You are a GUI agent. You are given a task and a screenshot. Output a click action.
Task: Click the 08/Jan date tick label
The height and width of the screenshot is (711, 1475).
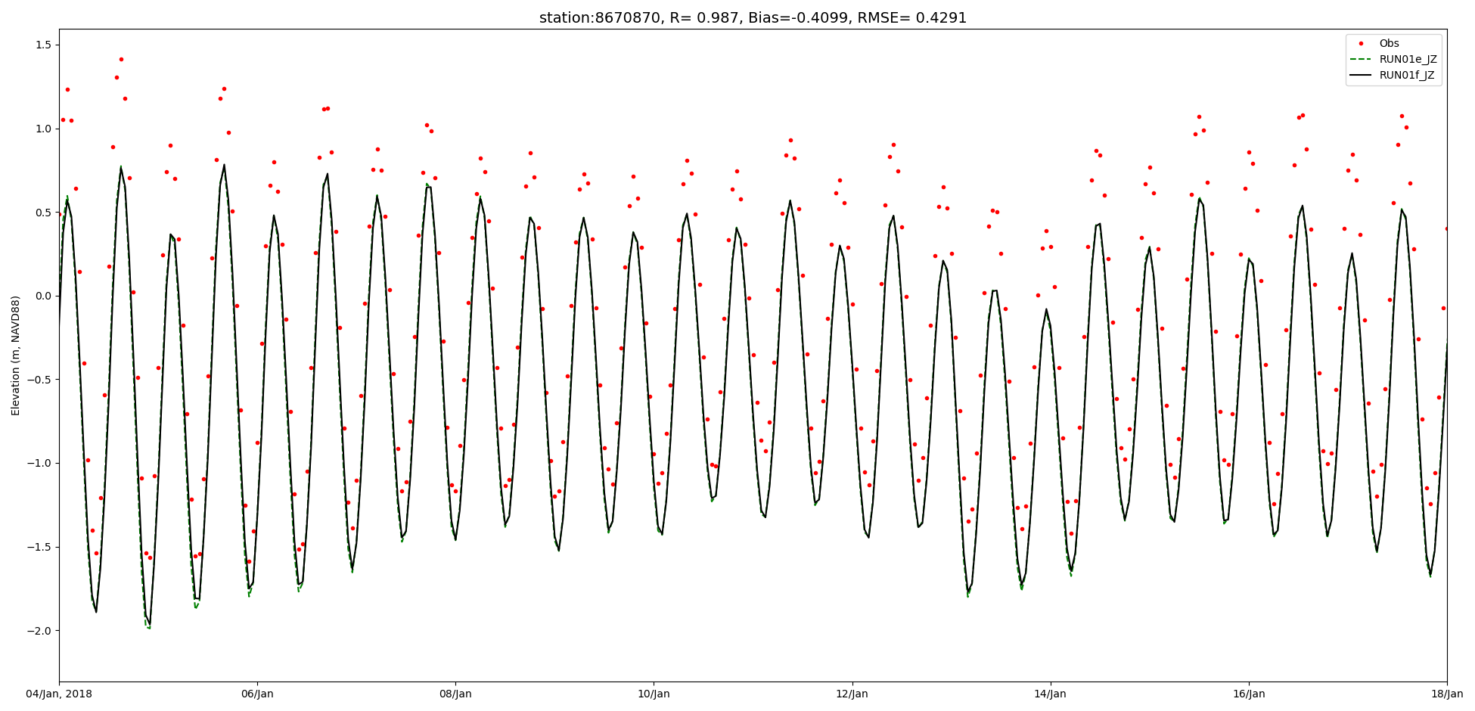pyautogui.click(x=455, y=694)
